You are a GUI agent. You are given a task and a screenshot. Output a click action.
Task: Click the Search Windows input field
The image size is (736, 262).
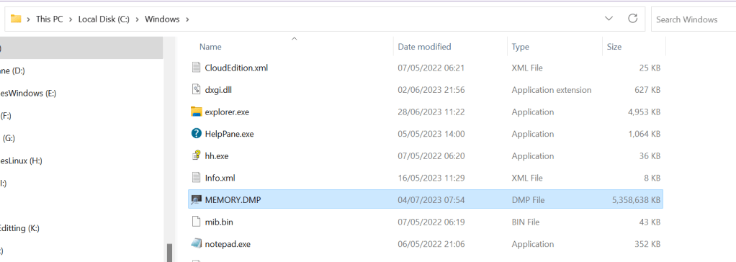[694, 19]
